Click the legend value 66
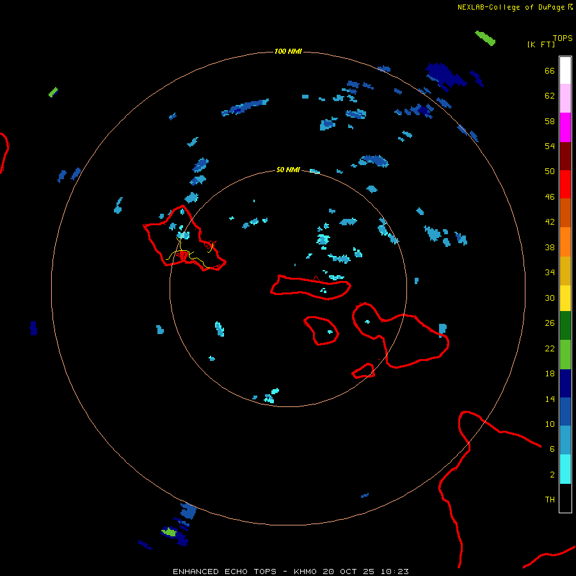Screen dimensions: 576x576 pyautogui.click(x=550, y=70)
